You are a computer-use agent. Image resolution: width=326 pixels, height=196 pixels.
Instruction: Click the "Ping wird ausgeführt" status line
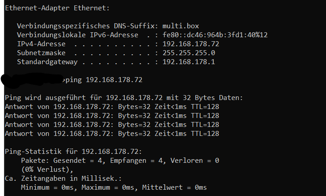pyautogui.click(x=123, y=98)
